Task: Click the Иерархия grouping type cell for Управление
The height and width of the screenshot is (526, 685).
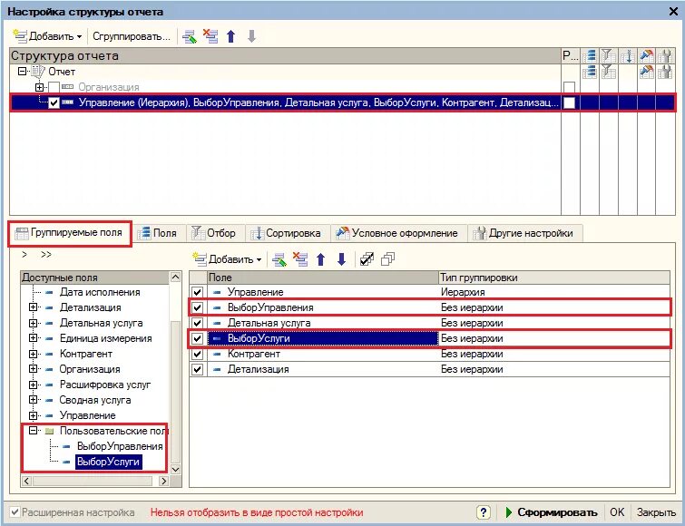Action: coord(554,292)
